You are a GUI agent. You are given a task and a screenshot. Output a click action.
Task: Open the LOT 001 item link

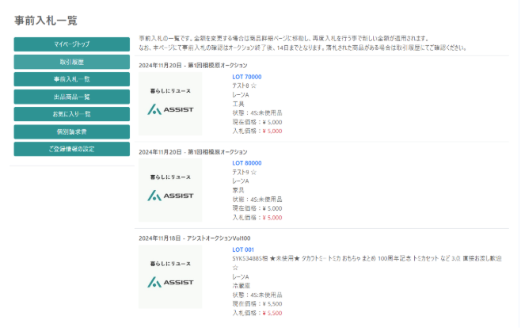[243, 249]
